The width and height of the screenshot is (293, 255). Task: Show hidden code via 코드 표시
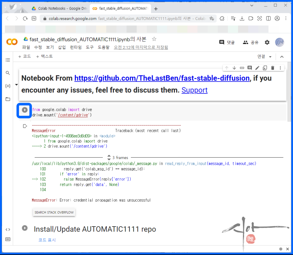(47, 240)
